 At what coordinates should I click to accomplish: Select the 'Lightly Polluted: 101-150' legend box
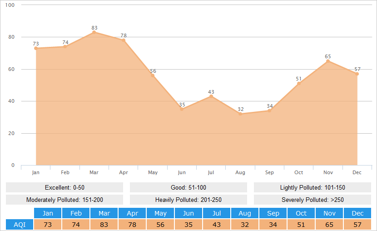pos(313,187)
